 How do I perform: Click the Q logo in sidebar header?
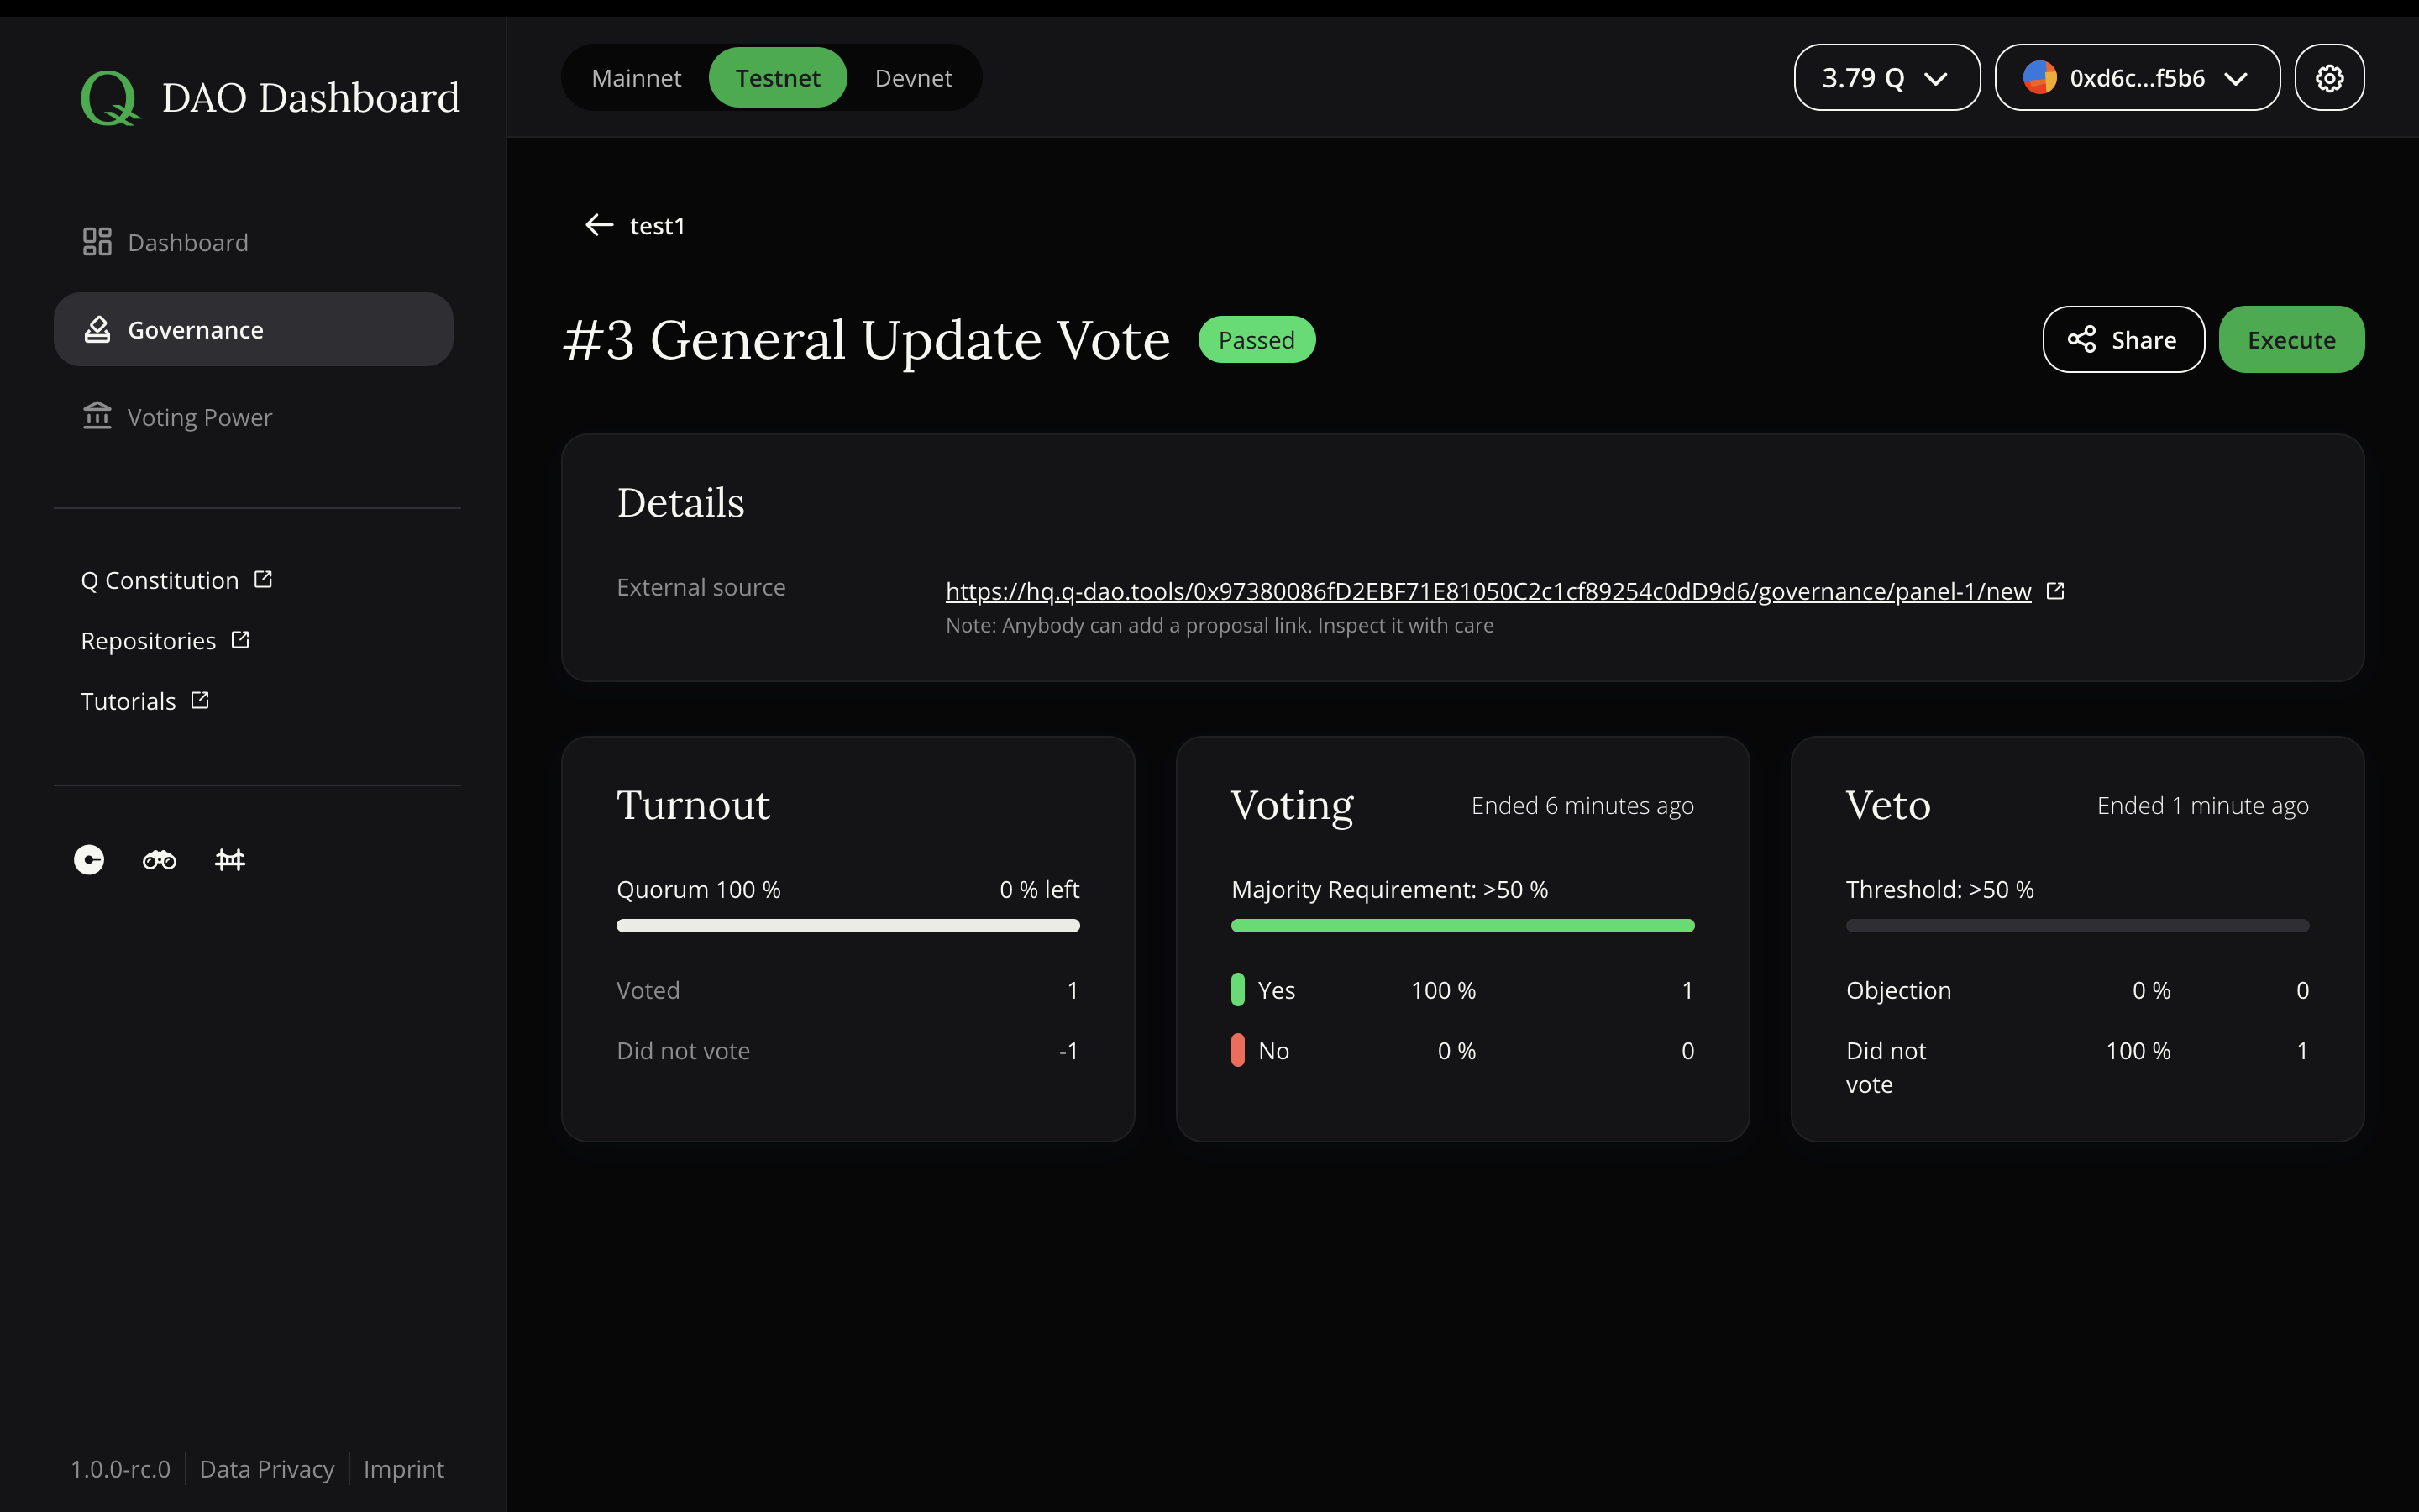[109, 98]
